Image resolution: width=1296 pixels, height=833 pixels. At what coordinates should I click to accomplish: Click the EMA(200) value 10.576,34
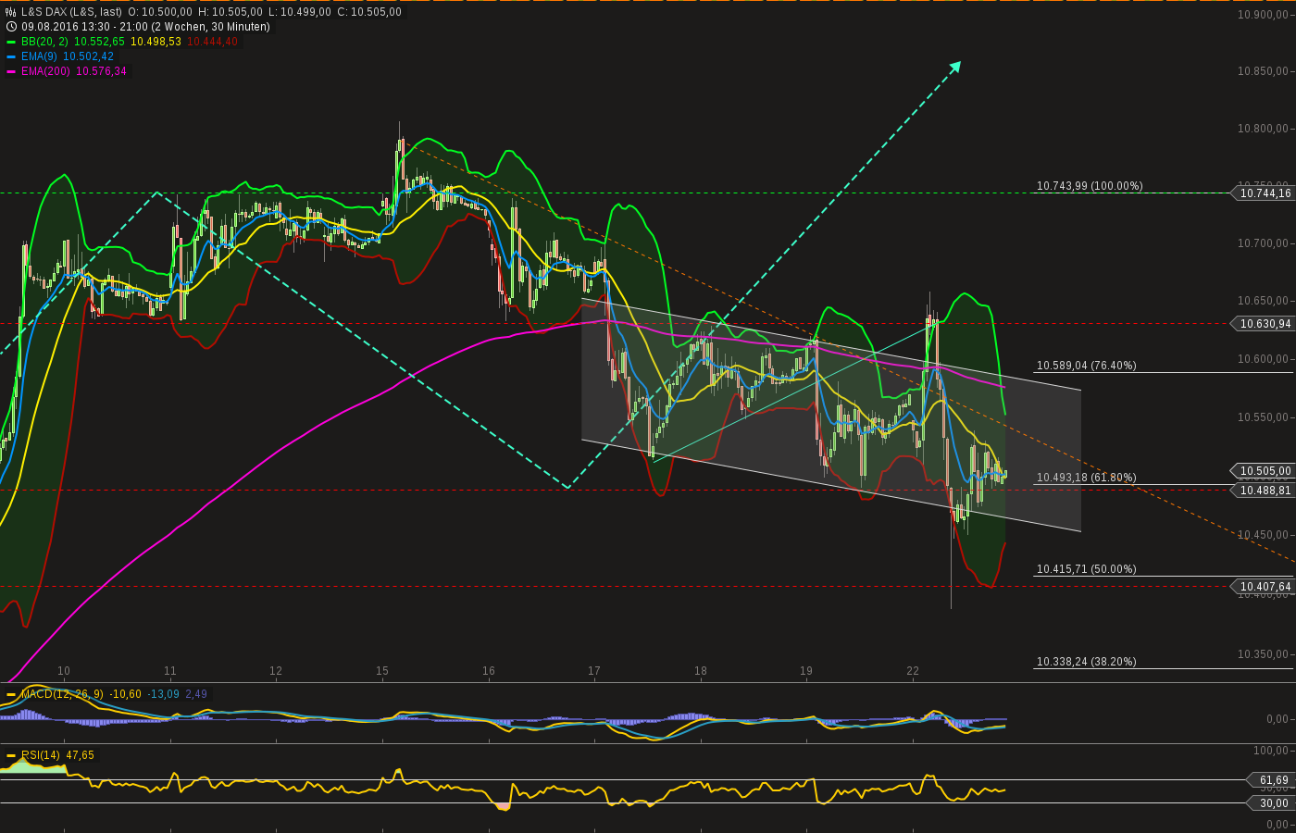[x=101, y=71]
